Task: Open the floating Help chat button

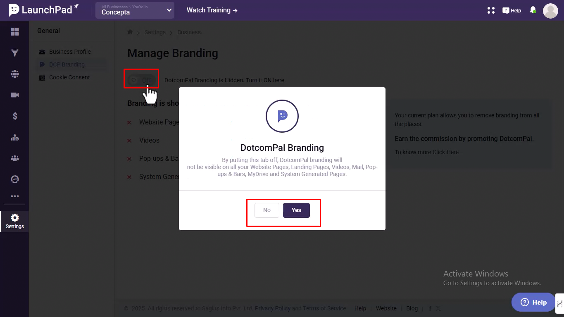Action: [533, 302]
